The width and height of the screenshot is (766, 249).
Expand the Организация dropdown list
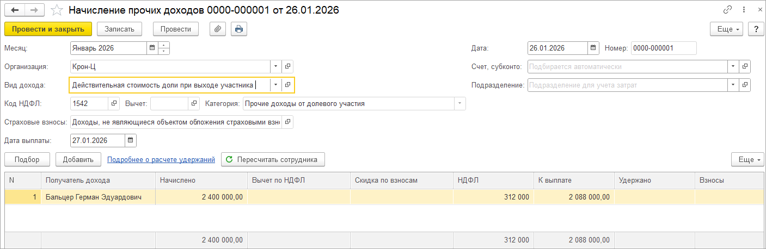(276, 66)
